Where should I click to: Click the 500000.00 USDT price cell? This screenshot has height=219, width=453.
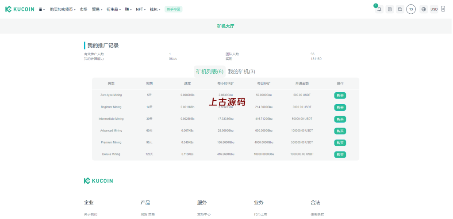(302, 142)
